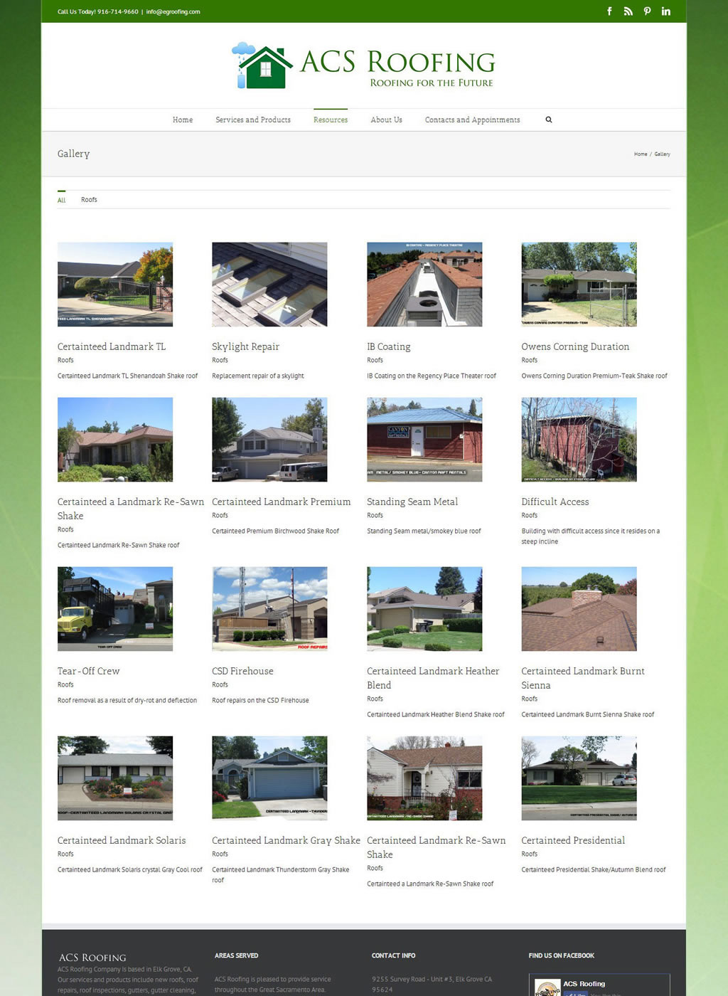Open Certainteed Landmark TL thumbnail
The height and width of the screenshot is (996, 728).
click(x=115, y=285)
